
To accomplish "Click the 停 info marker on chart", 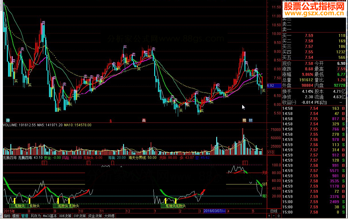I will click(8, 120).
